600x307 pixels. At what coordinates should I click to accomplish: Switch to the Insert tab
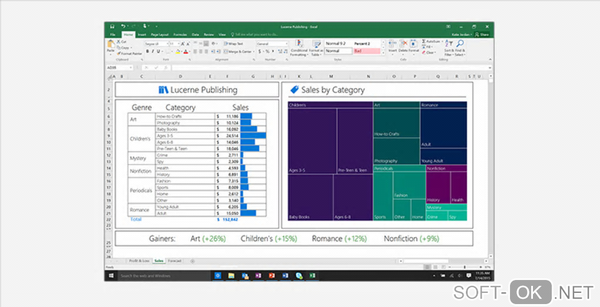(142, 35)
